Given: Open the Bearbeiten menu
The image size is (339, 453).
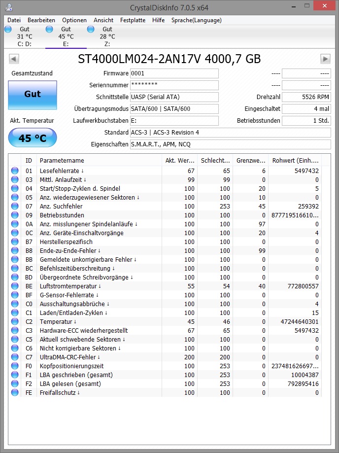Looking at the screenshot, I should pyautogui.click(x=41, y=20).
